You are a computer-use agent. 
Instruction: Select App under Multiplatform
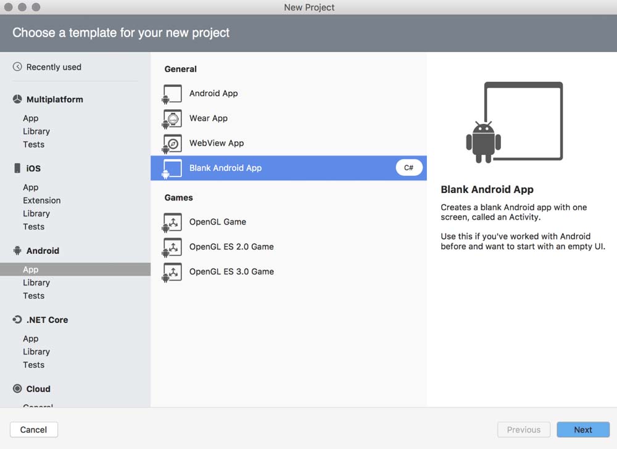pos(31,118)
